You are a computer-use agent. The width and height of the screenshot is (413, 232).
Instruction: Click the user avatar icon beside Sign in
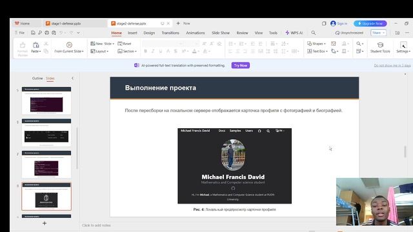coord(333,23)
